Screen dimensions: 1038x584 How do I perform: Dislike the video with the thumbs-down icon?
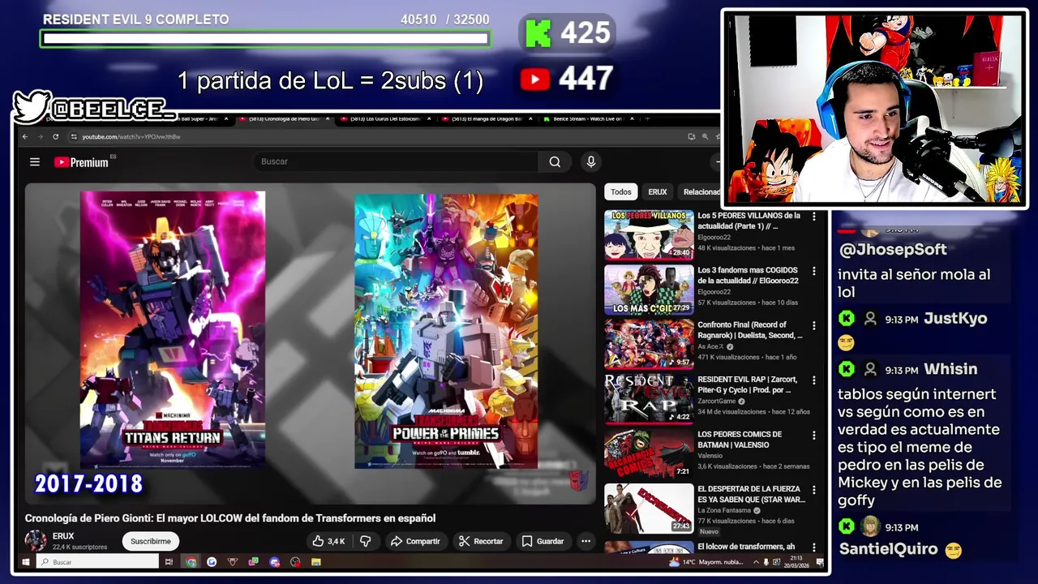tap(366, 541)
